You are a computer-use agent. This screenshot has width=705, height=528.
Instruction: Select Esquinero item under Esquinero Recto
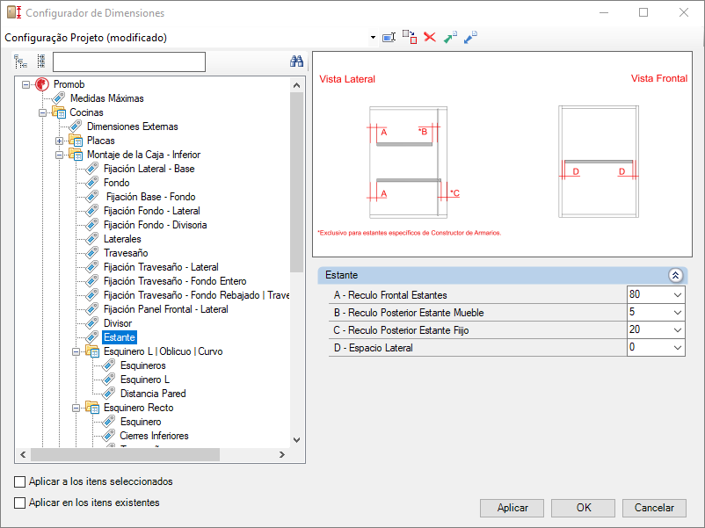(x=141, y=422)
